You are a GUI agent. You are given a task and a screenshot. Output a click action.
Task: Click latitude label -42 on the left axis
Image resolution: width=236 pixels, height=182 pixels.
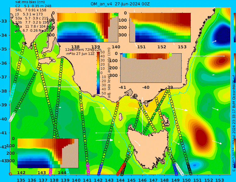coord(3,147)
